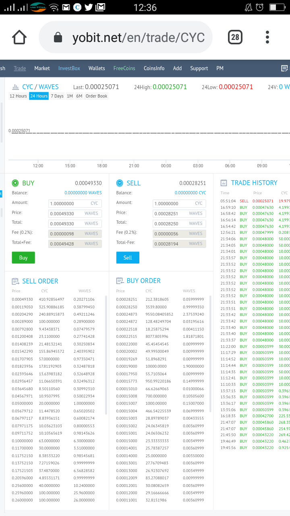Open the browser three-dot menu
290x516 pixels.
coord(267,37)
